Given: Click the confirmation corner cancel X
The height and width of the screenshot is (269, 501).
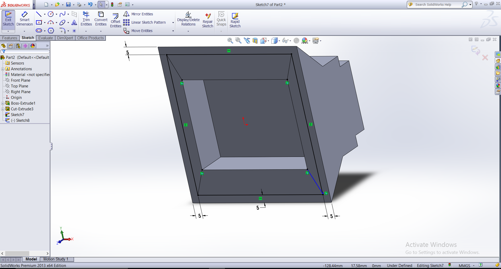Looking at the screenshot, I should [485, 57].
